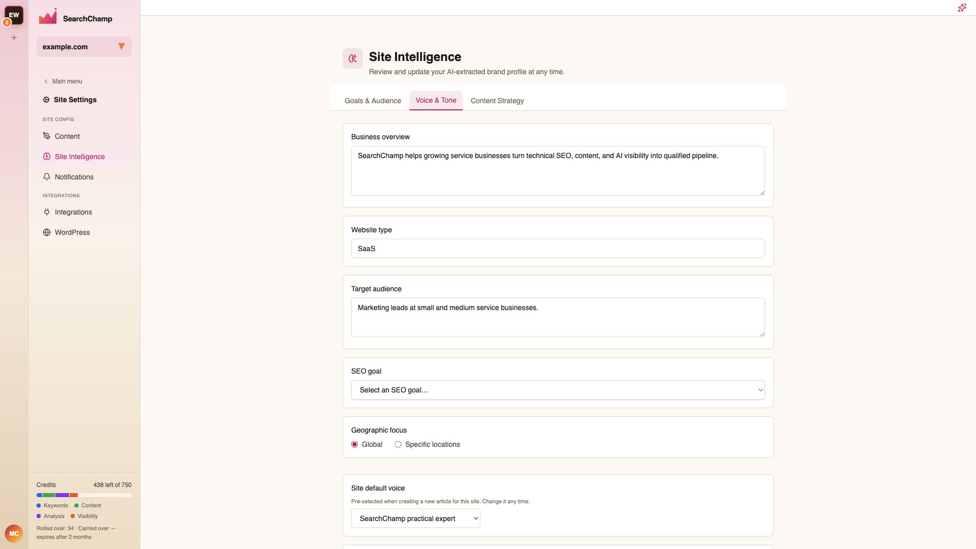
Task: Click the notification badge showing 2
Action: click(7, 23)
